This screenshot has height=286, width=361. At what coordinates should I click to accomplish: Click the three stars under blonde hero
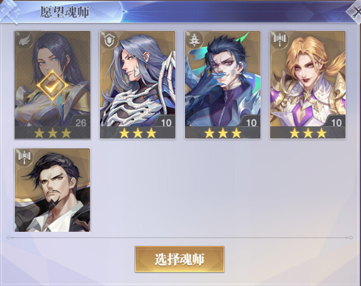pos(308,133)
